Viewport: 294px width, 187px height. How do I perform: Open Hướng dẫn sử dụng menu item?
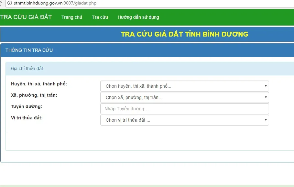(138, 17)
